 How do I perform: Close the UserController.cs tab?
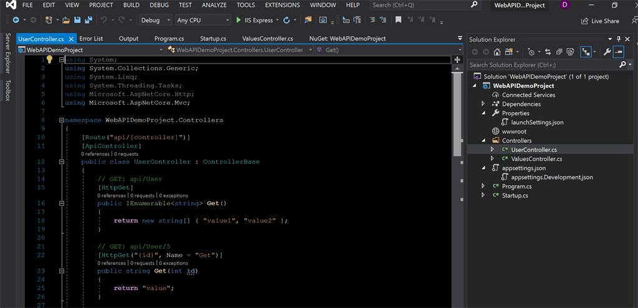click(x=71, y=39)
